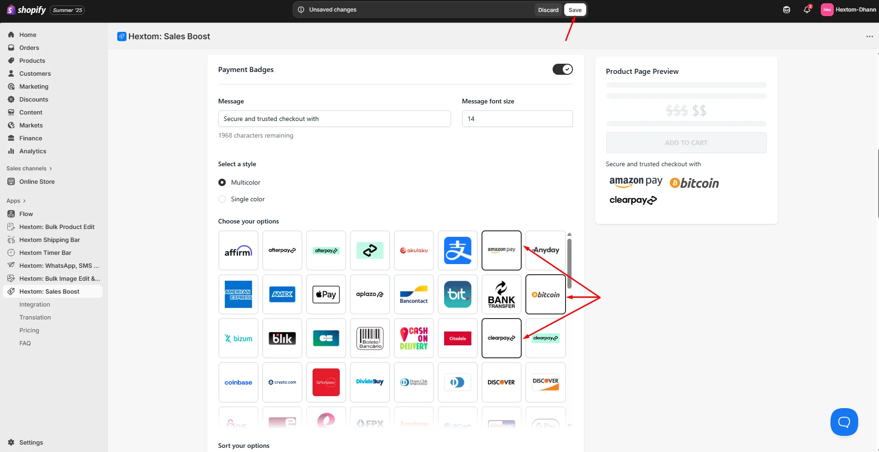The height and width of the screenshot is (452, 879).
Task: Click the payment options list scrollbar
Action: pyautogui.click(x=569, y=263)
